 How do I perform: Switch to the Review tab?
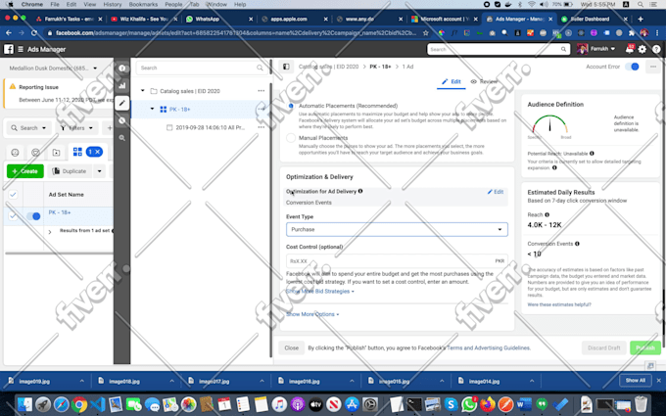(484, 81)
